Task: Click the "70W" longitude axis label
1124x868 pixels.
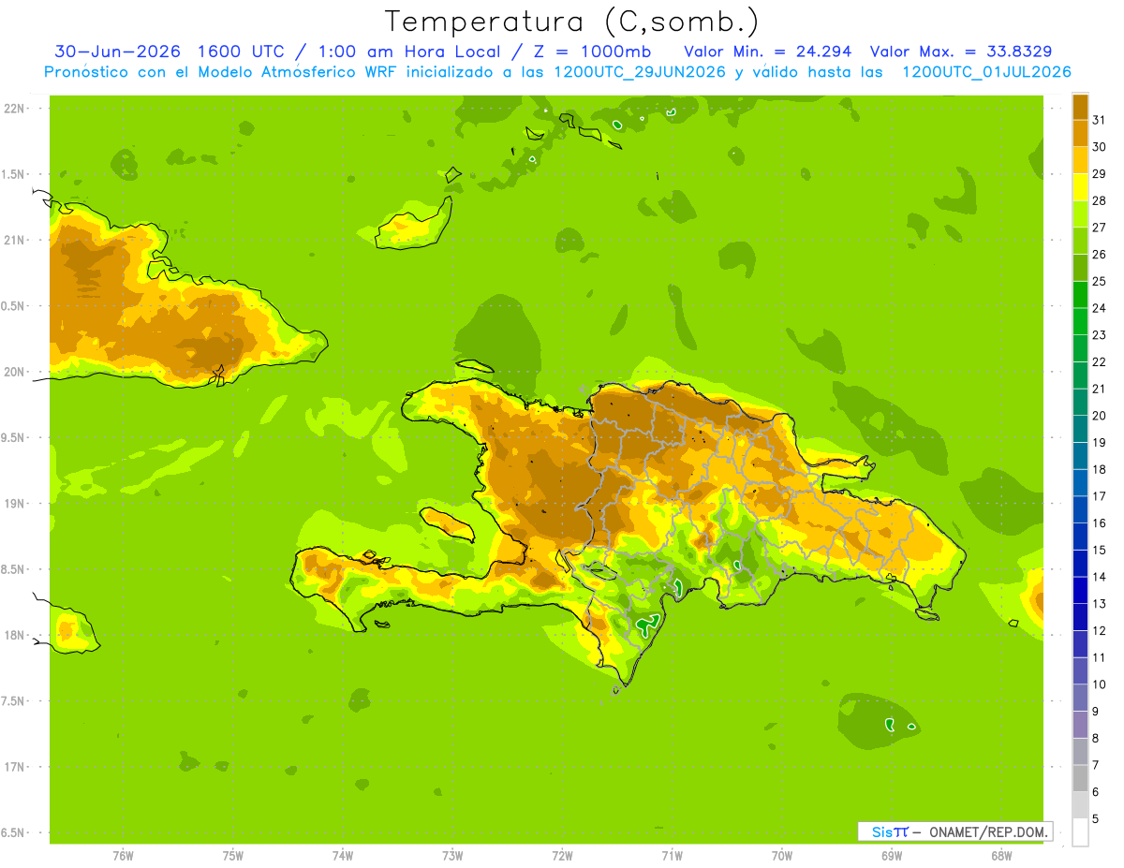Action: [782, 856]
